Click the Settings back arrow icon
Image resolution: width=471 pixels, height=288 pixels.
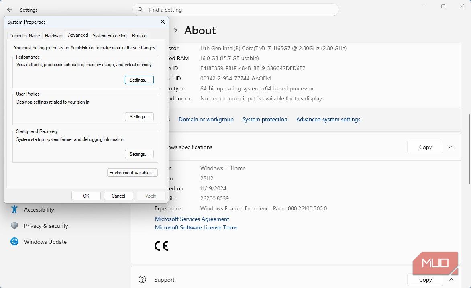point(10,10)
